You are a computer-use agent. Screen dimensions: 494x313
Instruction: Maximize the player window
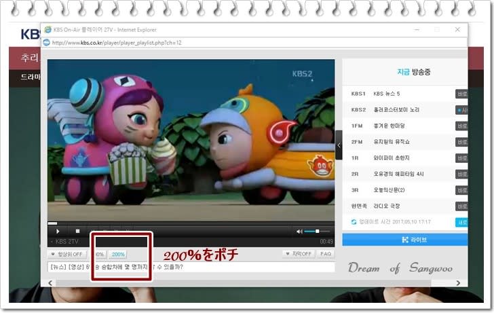(x=437, y=30)
